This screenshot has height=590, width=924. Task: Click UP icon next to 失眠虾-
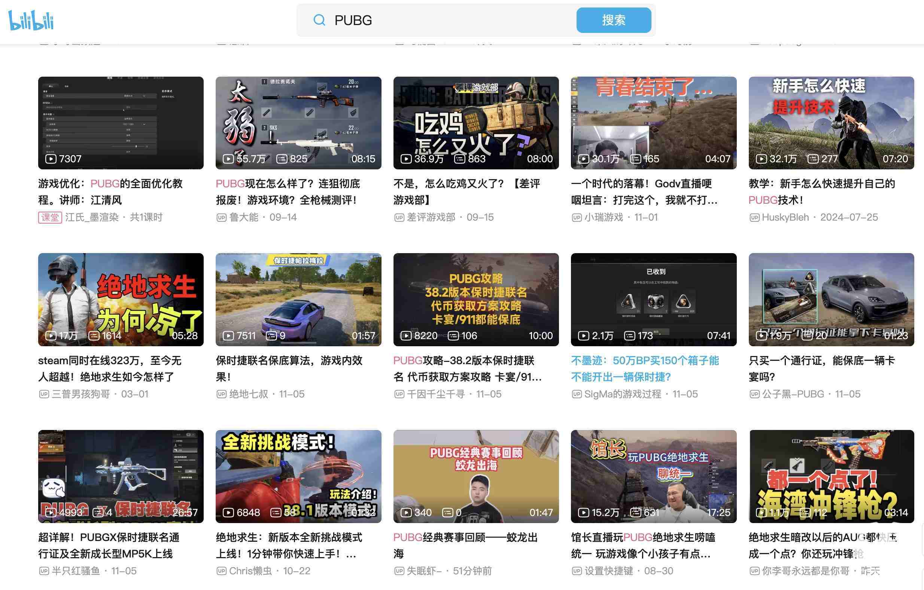(x=399, y=571)
